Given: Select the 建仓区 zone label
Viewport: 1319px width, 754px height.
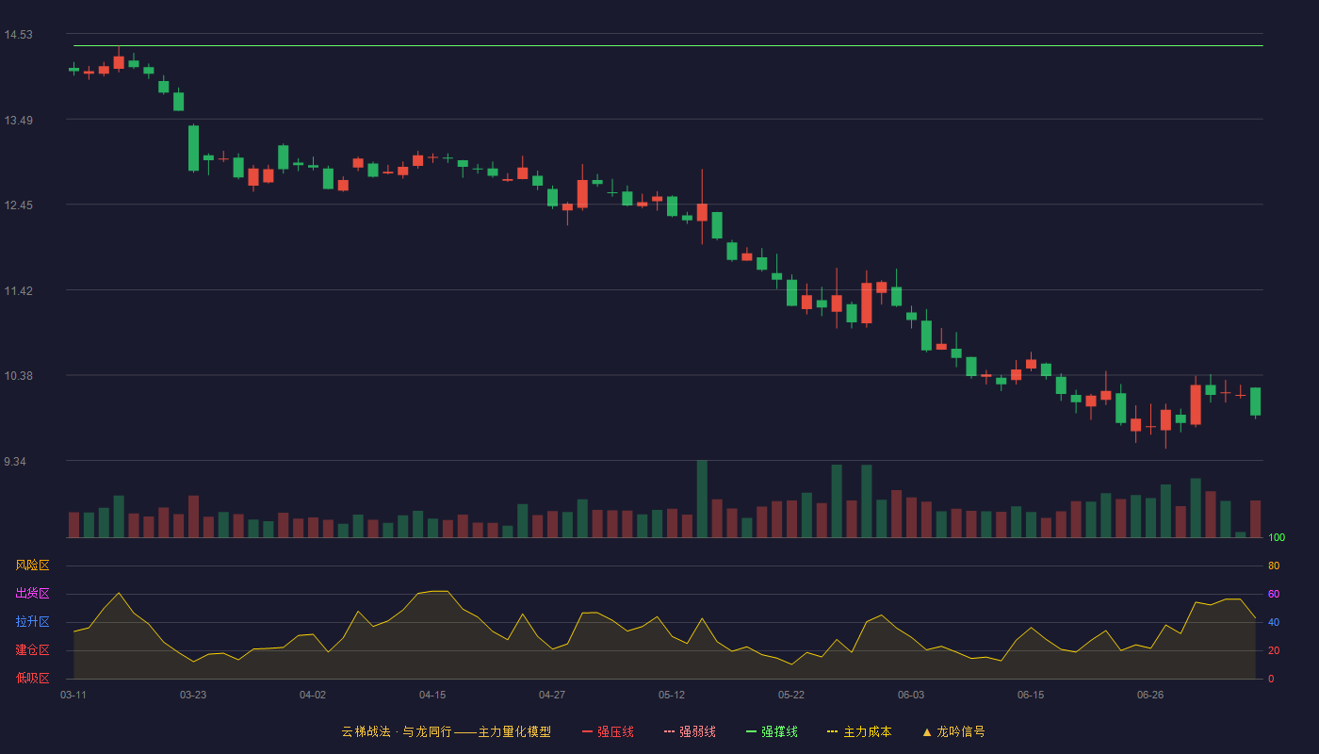Looking at the screenshot, I should click(x=32, y=650).
